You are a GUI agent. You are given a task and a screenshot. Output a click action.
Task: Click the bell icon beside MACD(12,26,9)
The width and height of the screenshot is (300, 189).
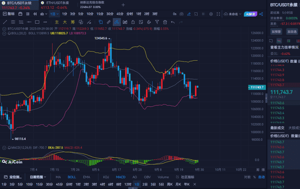coord(9,148)
